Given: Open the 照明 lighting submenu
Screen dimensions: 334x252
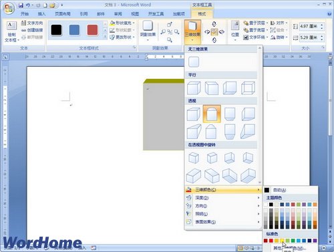Looking at the screenshot, I should [223, 214].
